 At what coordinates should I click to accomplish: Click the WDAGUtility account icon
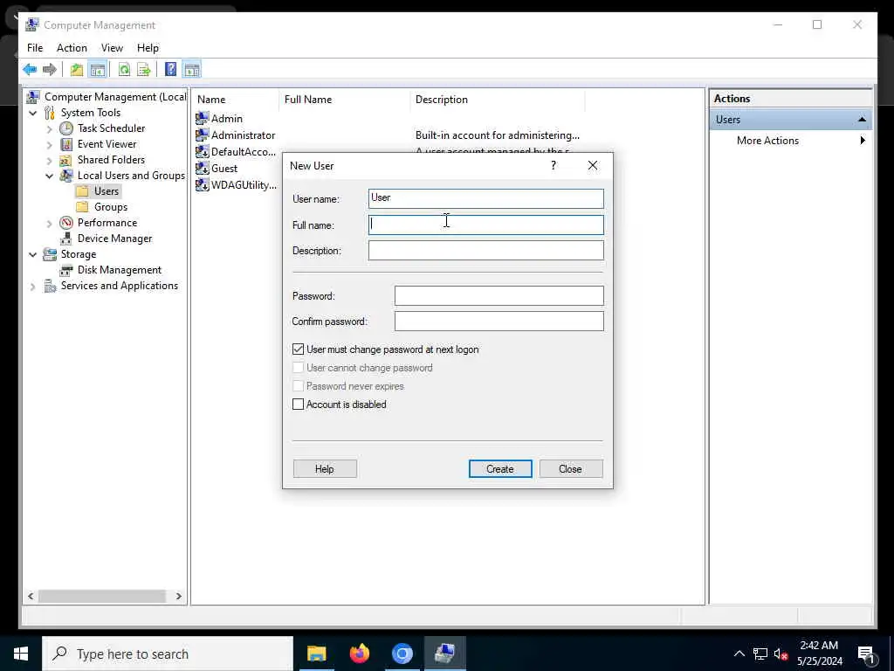(x=202, y=184)
